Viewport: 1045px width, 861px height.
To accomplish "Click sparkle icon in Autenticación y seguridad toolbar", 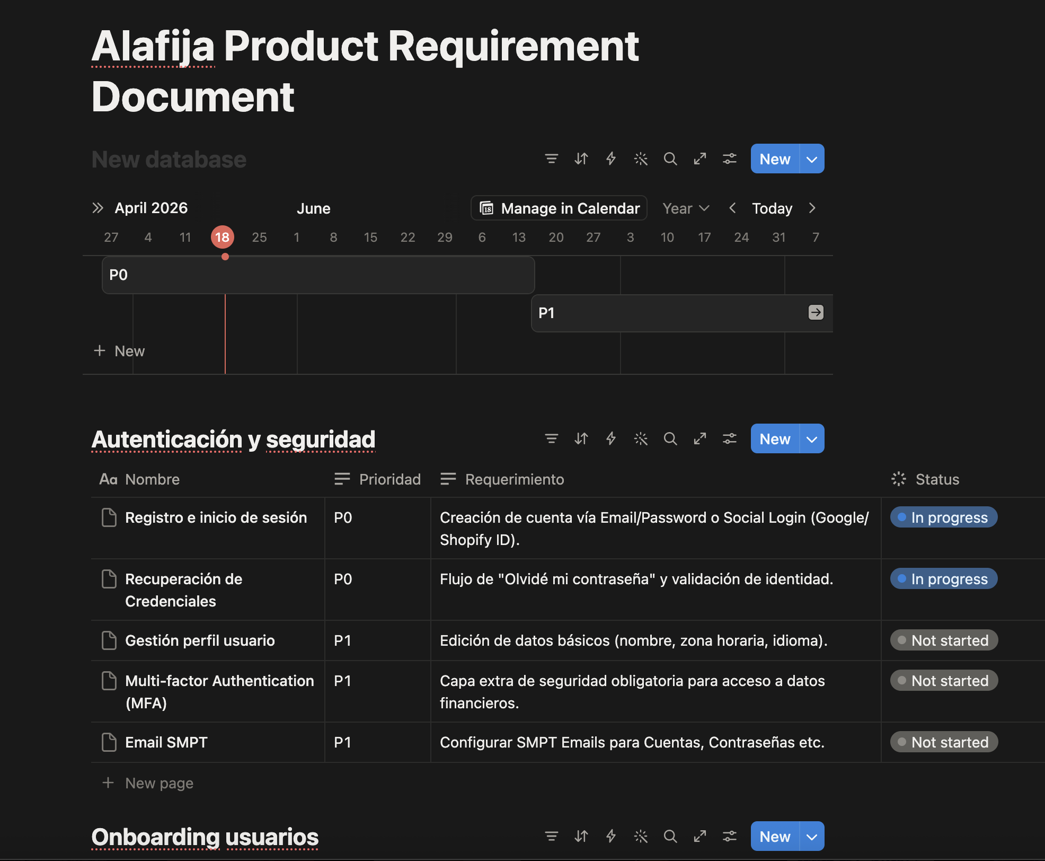I will (641, 438).
